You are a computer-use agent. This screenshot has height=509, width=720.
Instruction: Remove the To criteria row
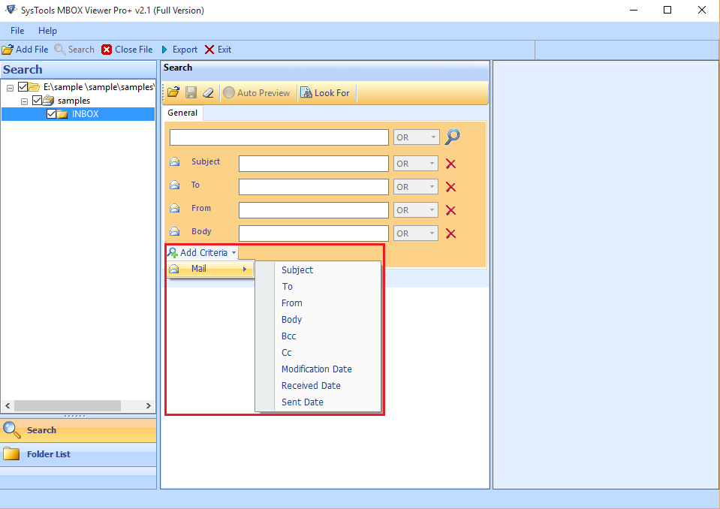(x=451, y=187)
